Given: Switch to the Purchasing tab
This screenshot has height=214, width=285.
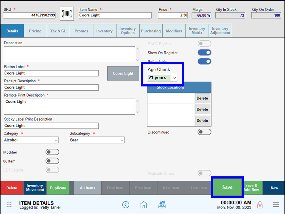Looking at the screenshot, I should click(x=151, y=31).
